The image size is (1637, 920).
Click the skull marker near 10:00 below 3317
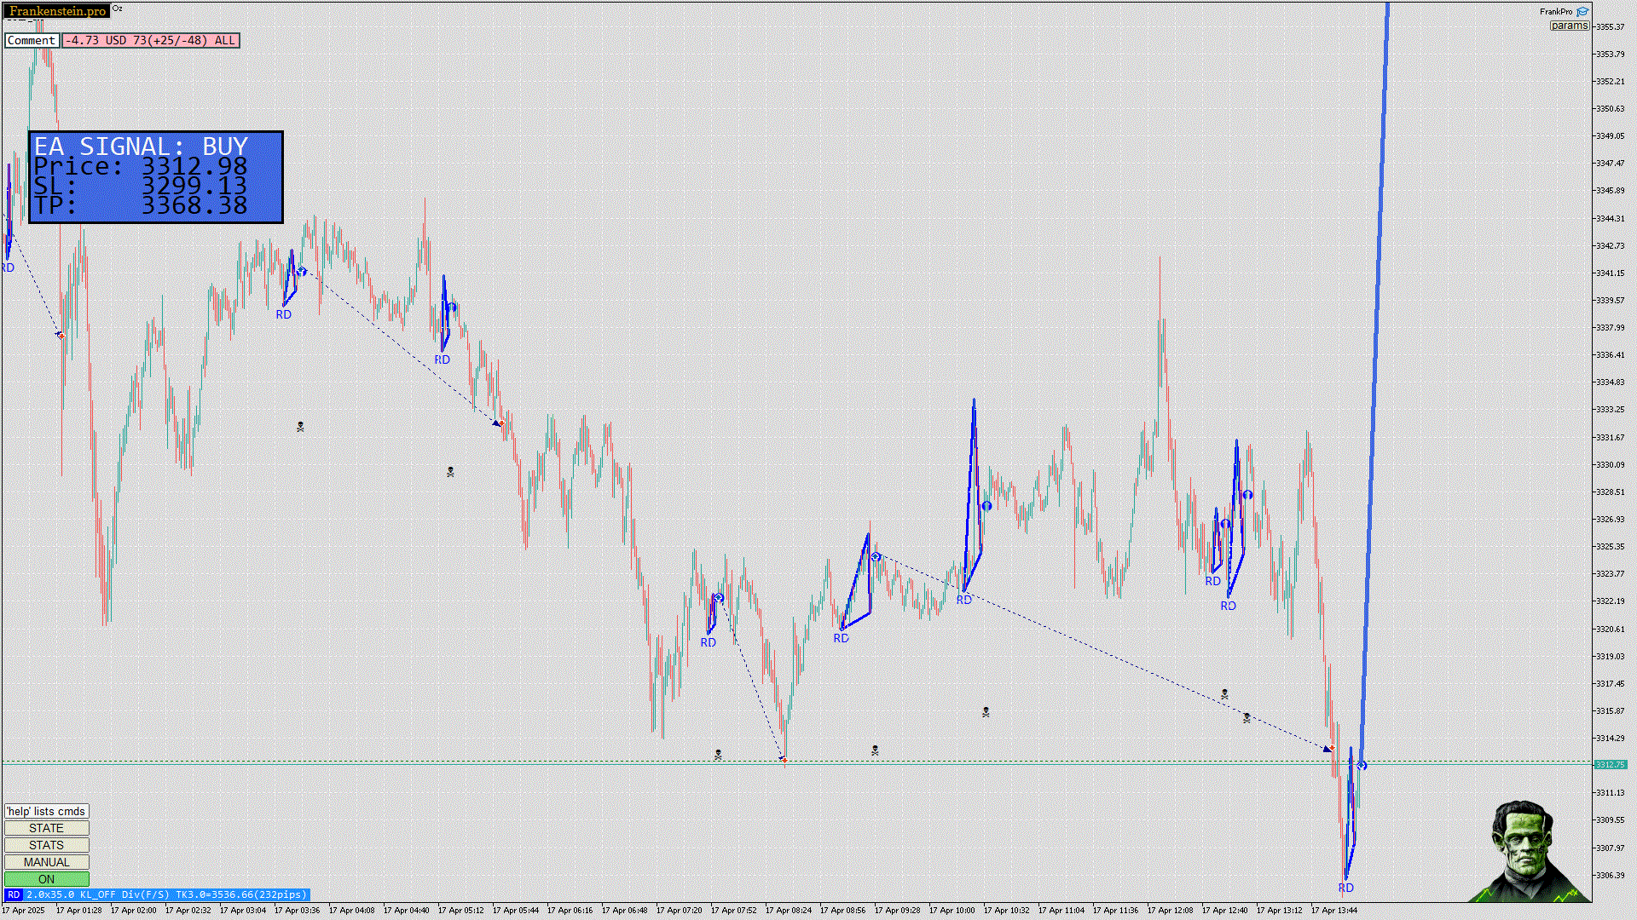pyautogui.click(x=986, y=712)
